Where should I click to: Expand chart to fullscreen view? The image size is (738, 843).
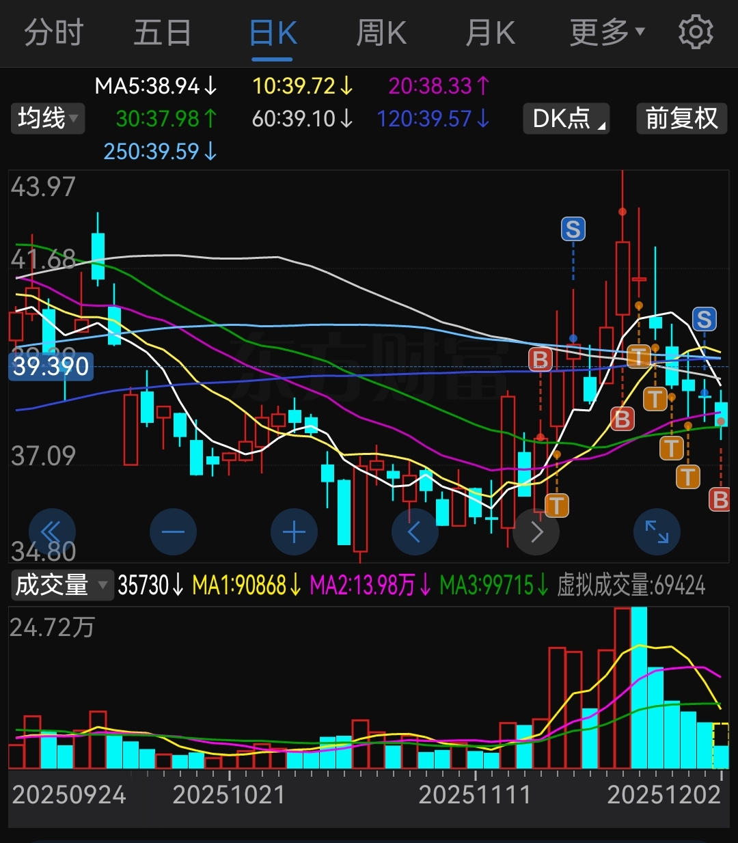point(657,531)
